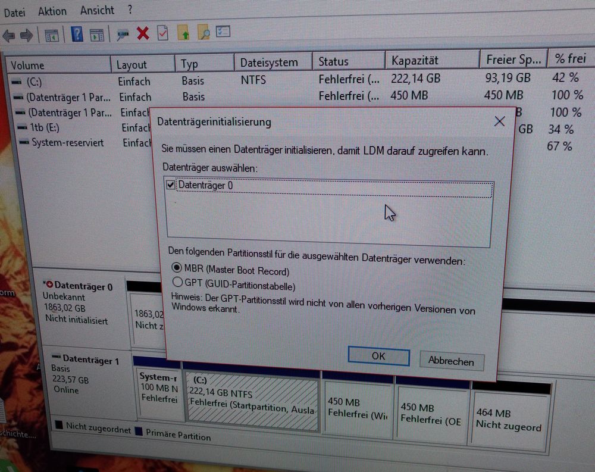595x472 pixels.
Task: Click the Primäre Partition legend swatch
Action: coord(139,432)
